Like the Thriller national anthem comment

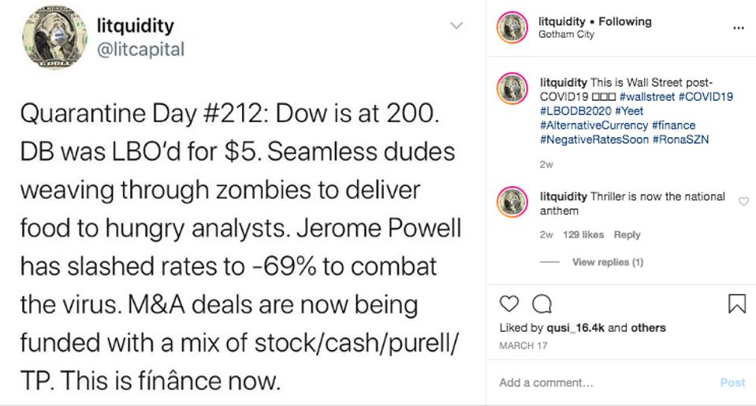(x=743, y=202)
